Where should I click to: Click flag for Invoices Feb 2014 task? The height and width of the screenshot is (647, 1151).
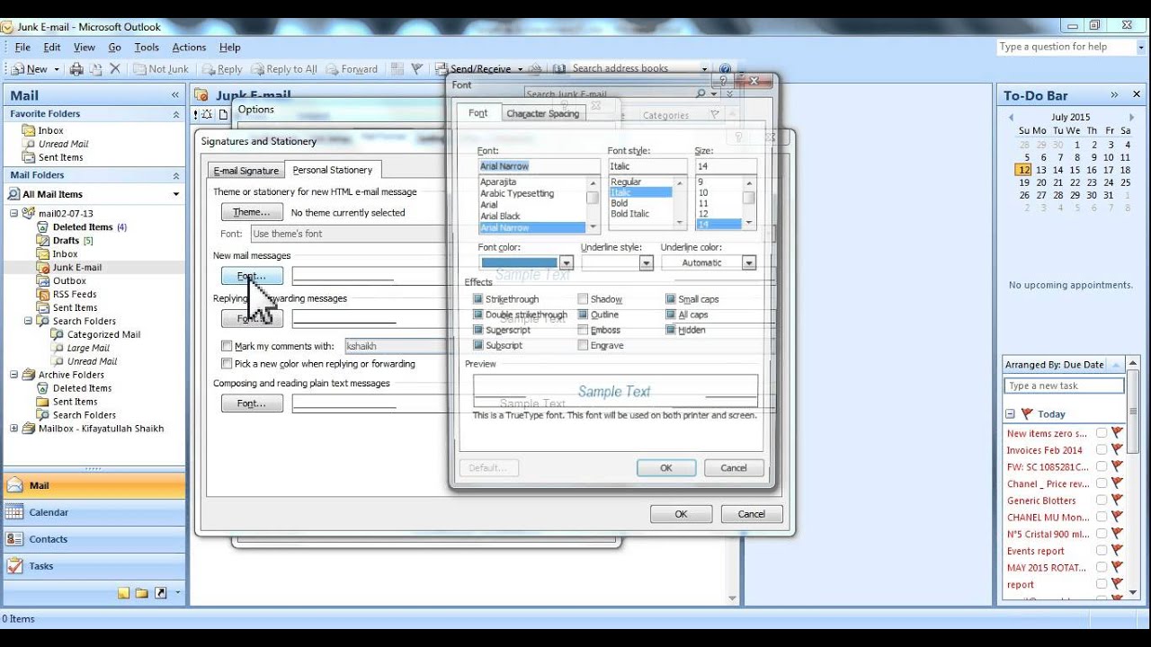click(1117, 450)
